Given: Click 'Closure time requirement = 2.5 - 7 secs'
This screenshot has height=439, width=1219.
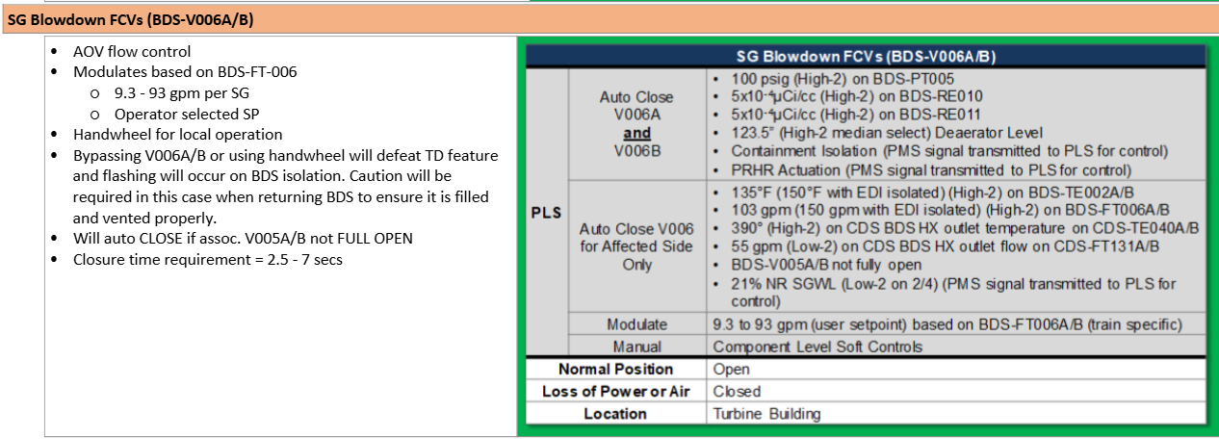Looking at the screenshot, I should pyautogui.click(x=208, y=260).
